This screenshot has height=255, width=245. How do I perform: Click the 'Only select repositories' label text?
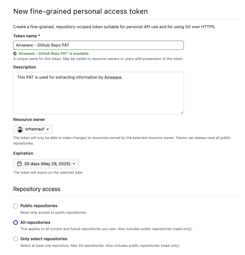point(44,239)
